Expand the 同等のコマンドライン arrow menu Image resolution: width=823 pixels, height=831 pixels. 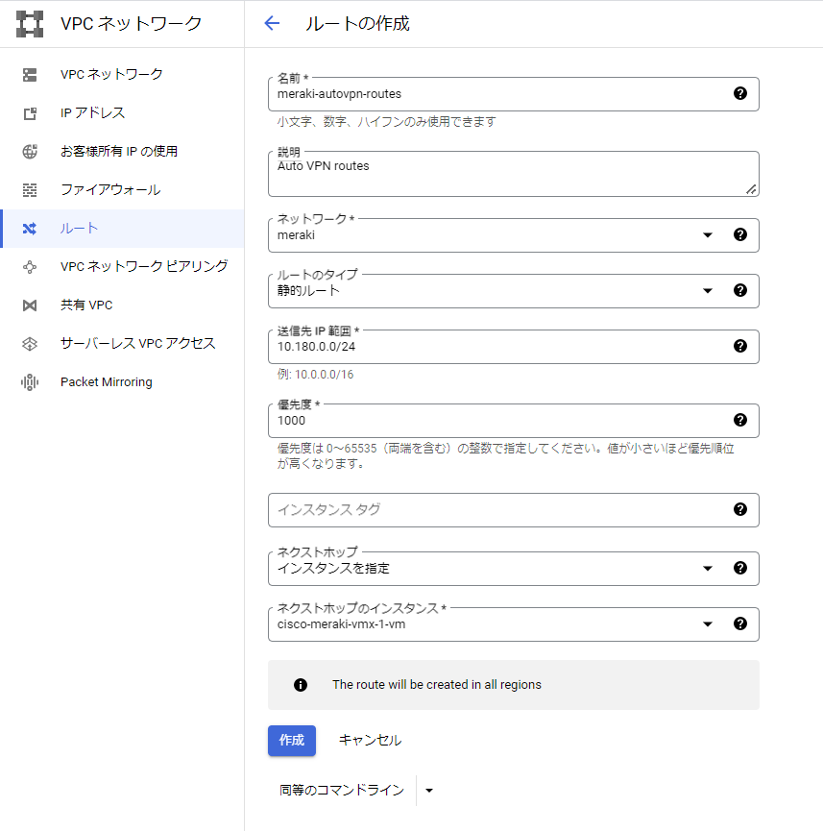click(x=429, y=791)
